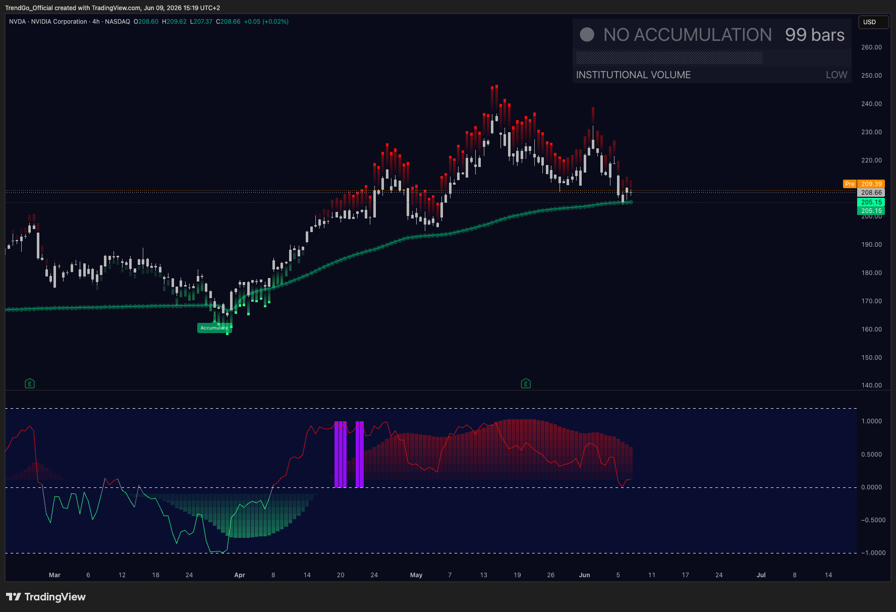
Task: Click the earnings E marker near March
Action: coord(30,384)
